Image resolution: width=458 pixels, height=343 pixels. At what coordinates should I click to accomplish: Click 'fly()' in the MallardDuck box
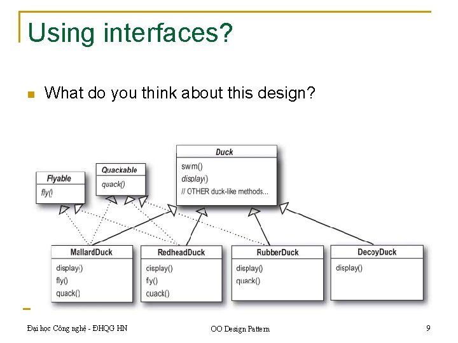click(62, 281)
